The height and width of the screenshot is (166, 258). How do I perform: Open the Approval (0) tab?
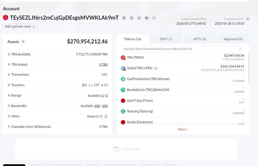click(x=233, y=39)
